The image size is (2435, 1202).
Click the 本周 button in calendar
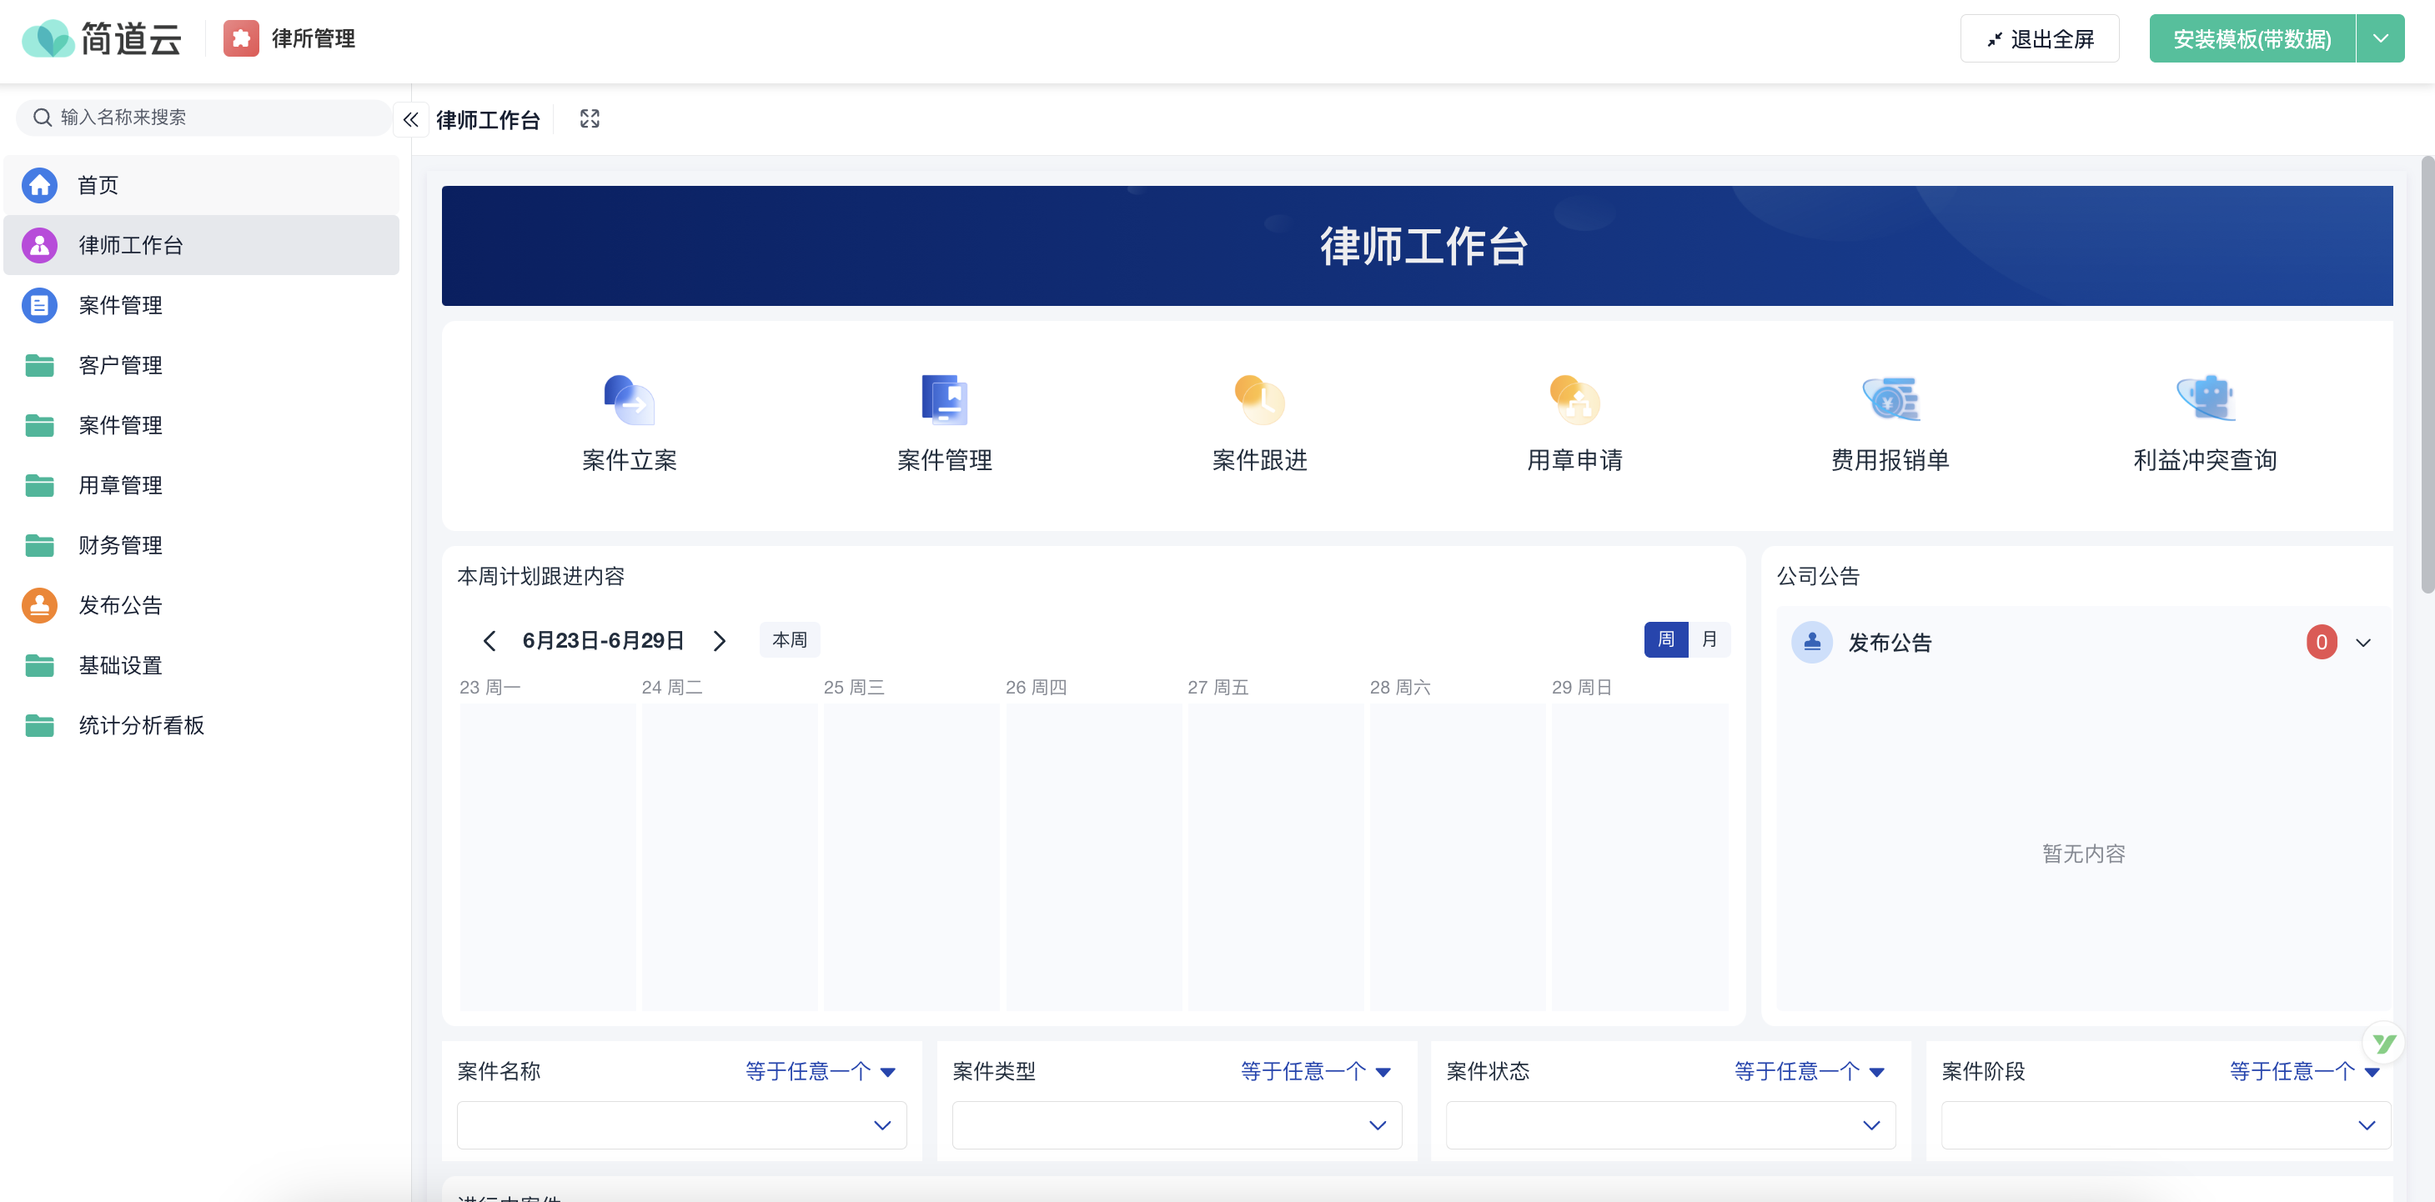point(790,639)
